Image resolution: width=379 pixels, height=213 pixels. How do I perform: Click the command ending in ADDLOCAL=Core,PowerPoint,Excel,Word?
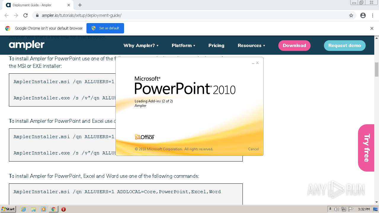point(117,192)
